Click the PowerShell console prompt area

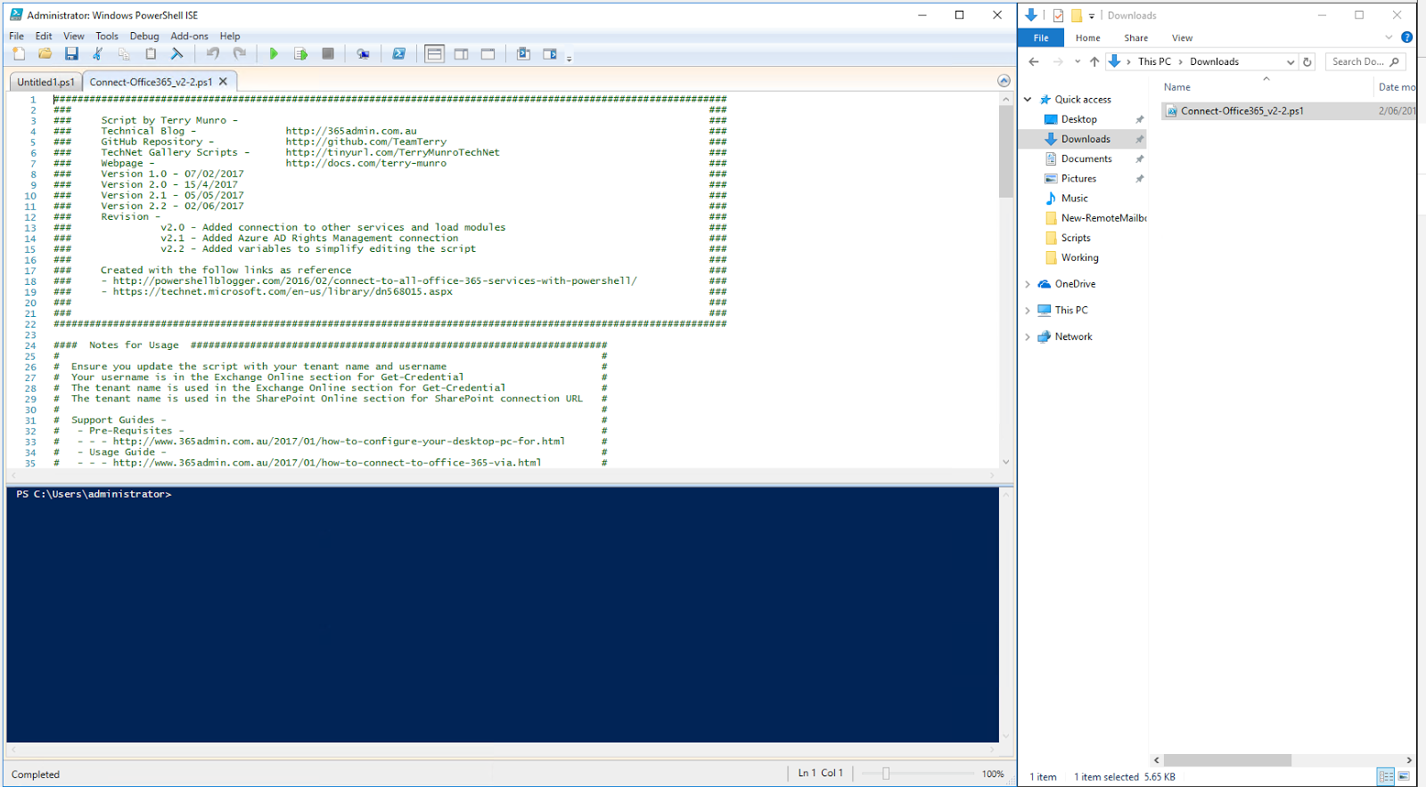(503, 614)
